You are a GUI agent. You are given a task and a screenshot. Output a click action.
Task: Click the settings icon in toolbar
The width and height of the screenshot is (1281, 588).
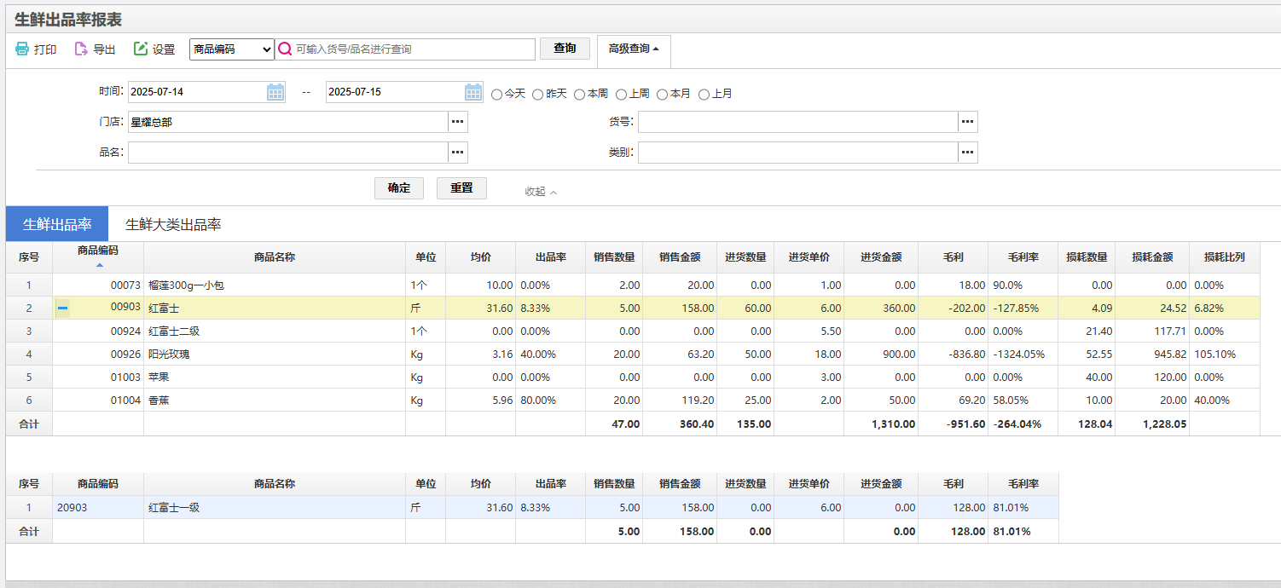tap(141, 49)
